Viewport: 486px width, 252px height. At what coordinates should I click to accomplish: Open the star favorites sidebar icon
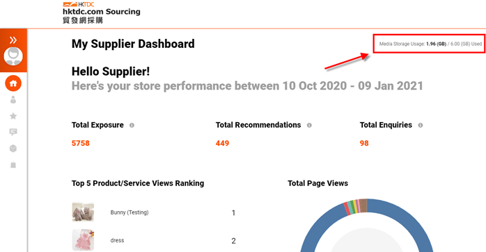click(x=13, y=116)
